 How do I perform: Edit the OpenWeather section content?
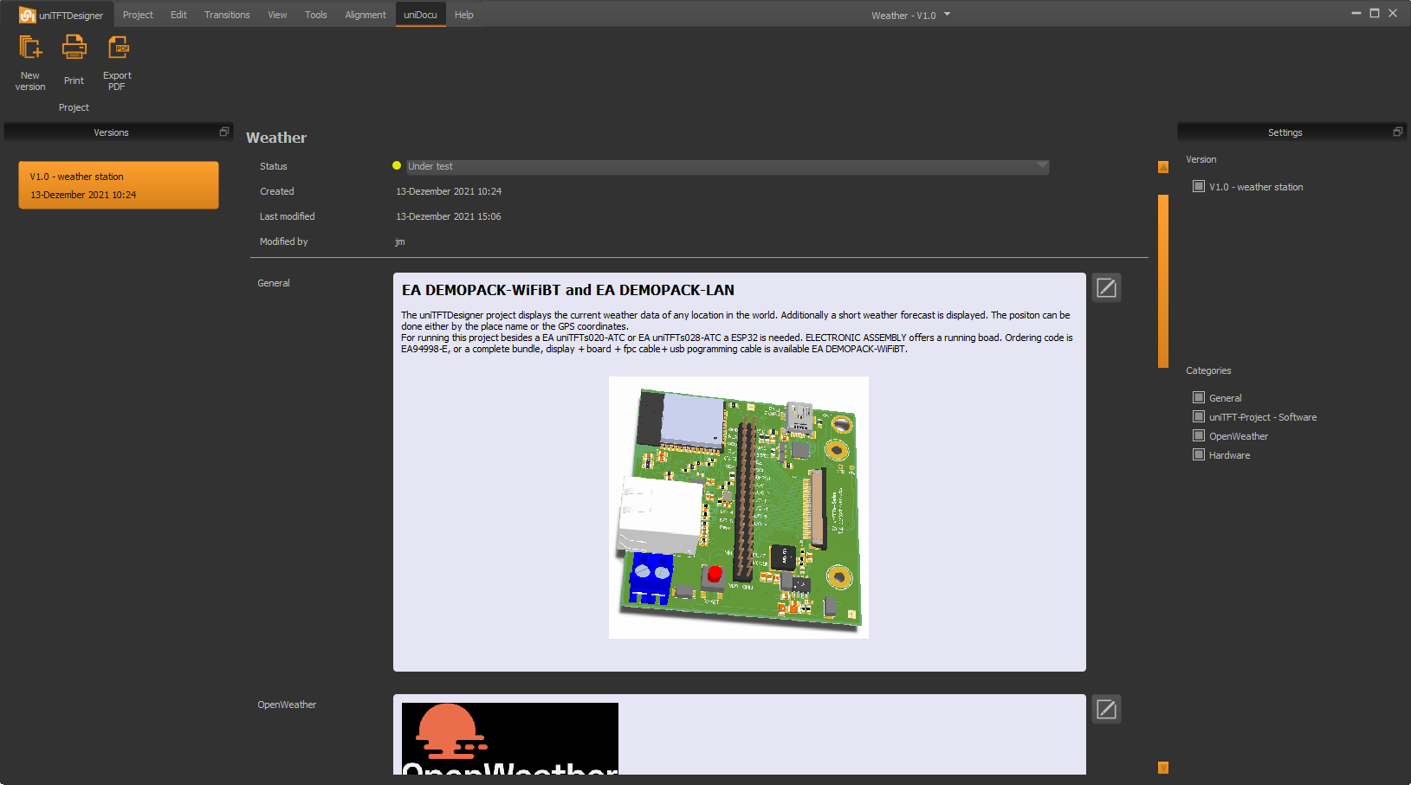tap(1106, 710)
